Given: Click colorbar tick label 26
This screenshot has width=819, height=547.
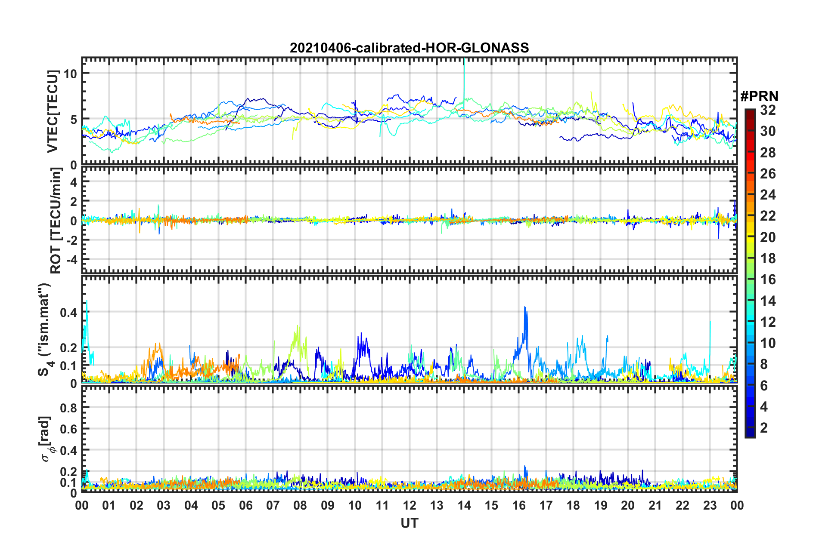Looking at the screenshot, I should 768,174.
